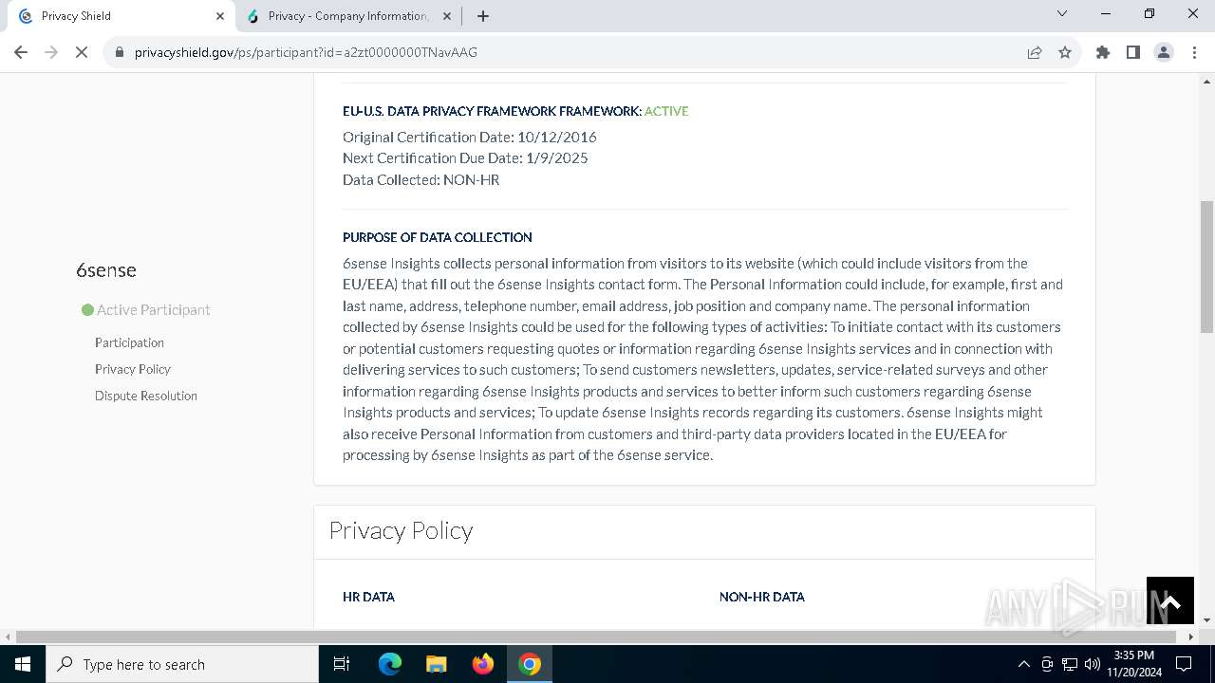Viewport: 1215px width, 683px height.
Task: Open the Participation sidebar link
Action: [129, 342]
